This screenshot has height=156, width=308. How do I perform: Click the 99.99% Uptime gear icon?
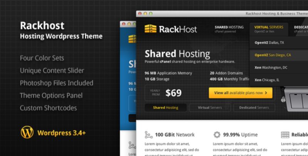217,135
